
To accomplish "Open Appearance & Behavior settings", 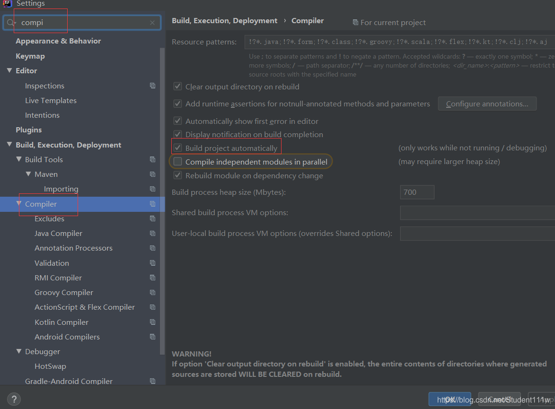I will (x=58, y=41).
